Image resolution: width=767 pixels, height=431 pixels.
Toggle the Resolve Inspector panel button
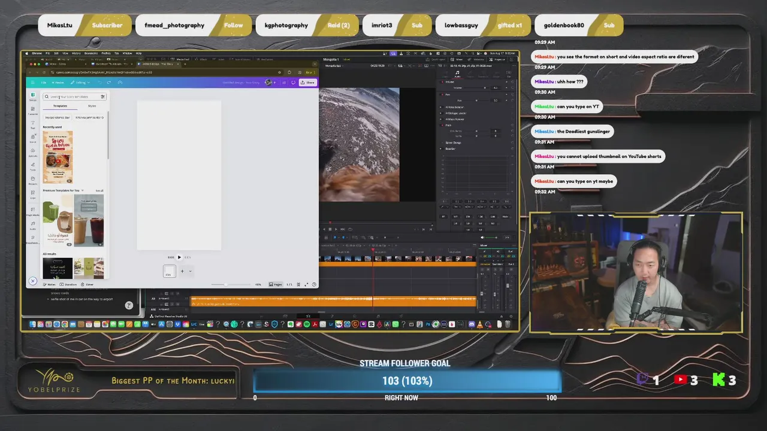point(497,59)
